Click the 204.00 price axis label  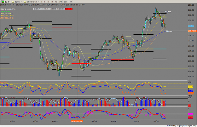click(x=191, y=76)
